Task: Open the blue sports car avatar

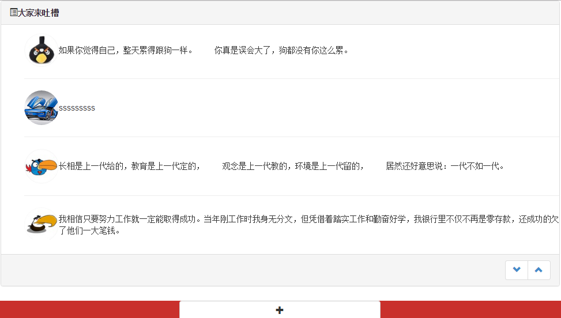Action: (42, 108)
